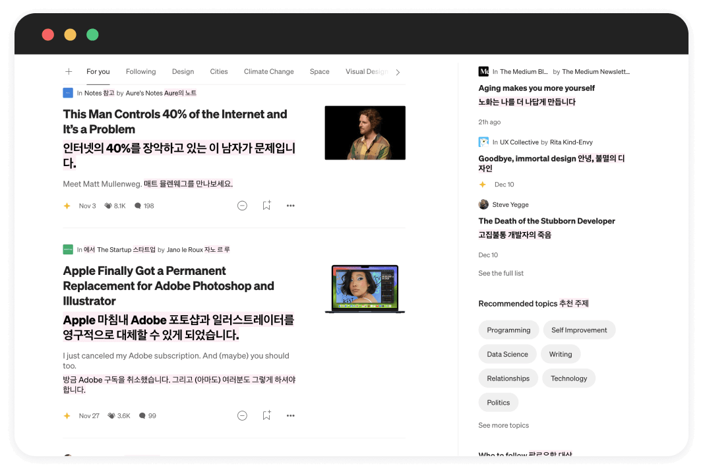Bookmark the 40% of the Internet article
The width and height of the screenshot is (703, 472).
click(x=267, y=205)
